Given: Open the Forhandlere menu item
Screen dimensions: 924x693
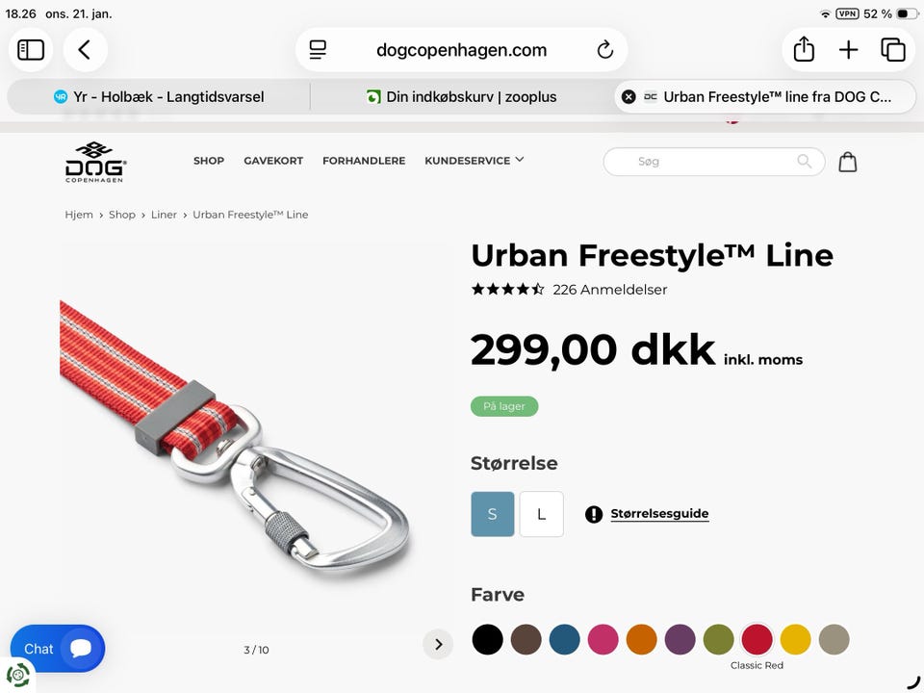Looking at the screenshot, I should [x=364, y=161].
